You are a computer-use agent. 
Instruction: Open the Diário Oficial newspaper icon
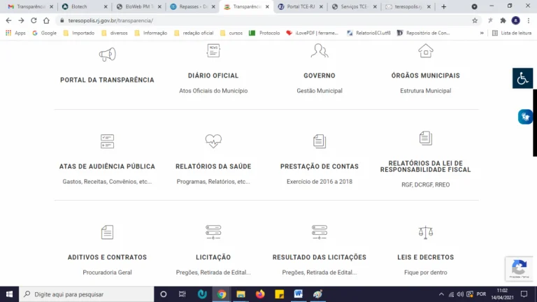coord(213,50)
